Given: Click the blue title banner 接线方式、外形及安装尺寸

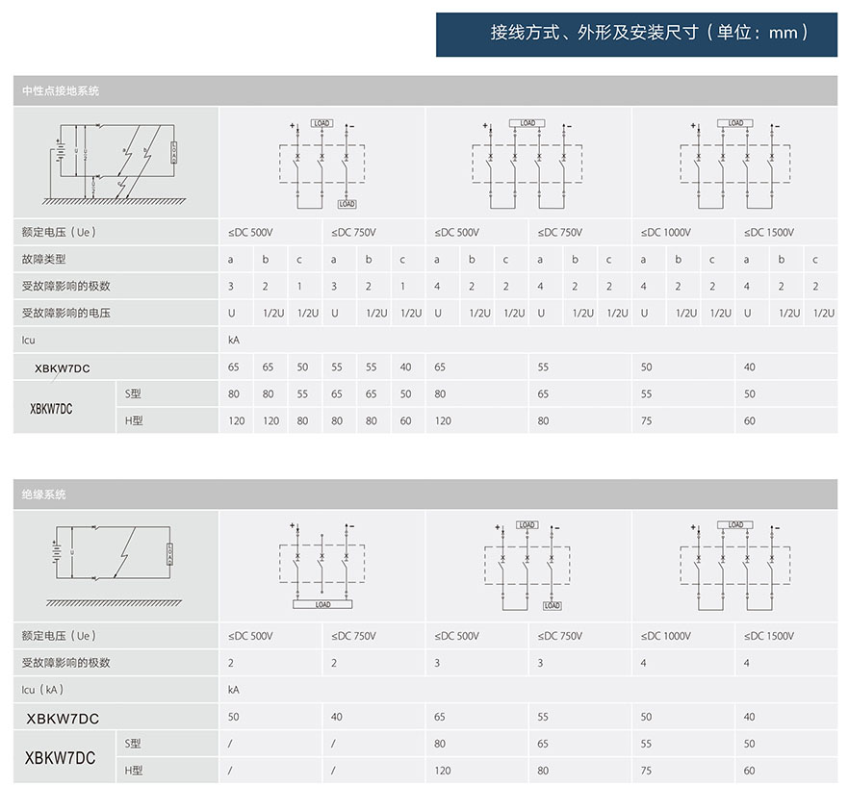Looking at the screenshot, I should (x=636, y=34).
